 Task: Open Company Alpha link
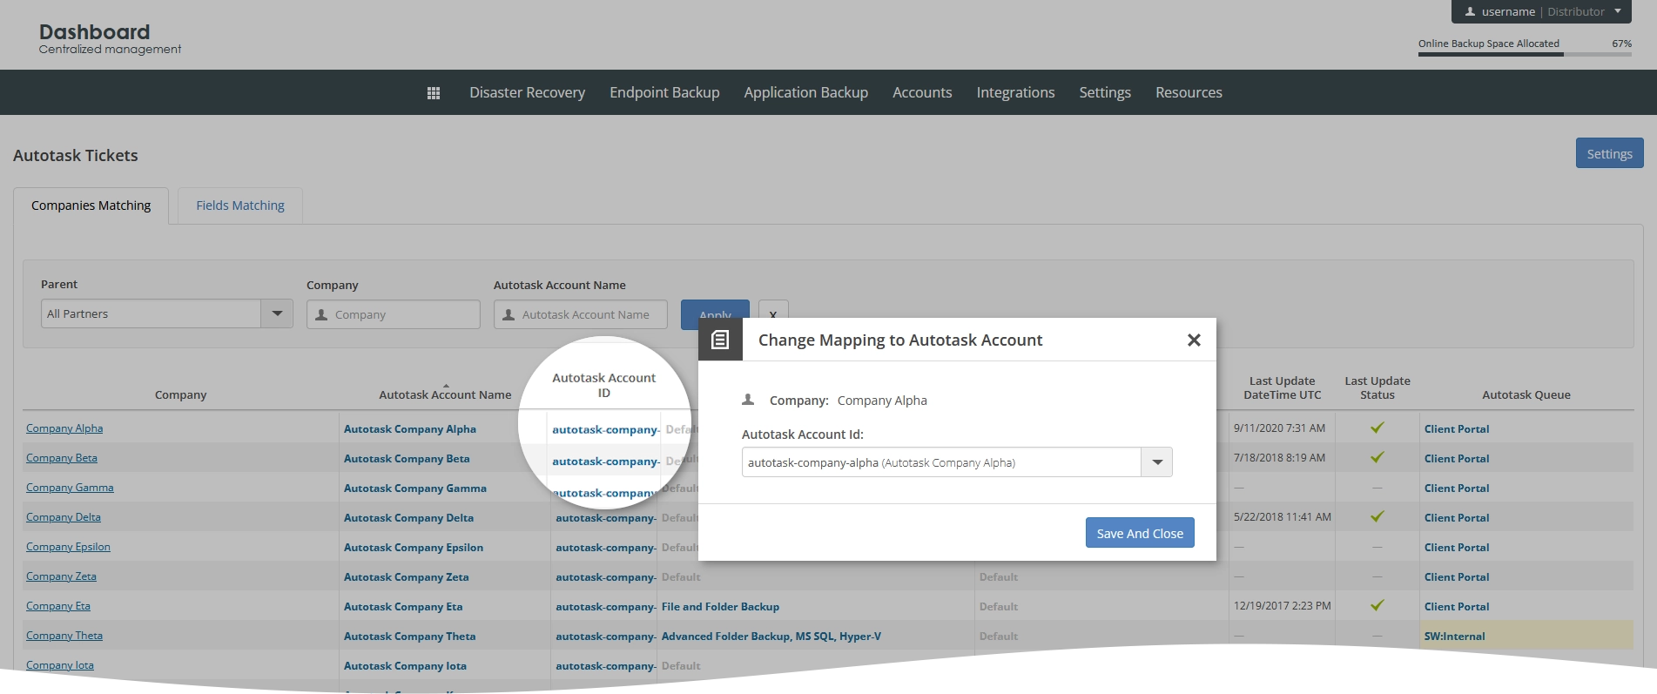(x=64, y=428)
